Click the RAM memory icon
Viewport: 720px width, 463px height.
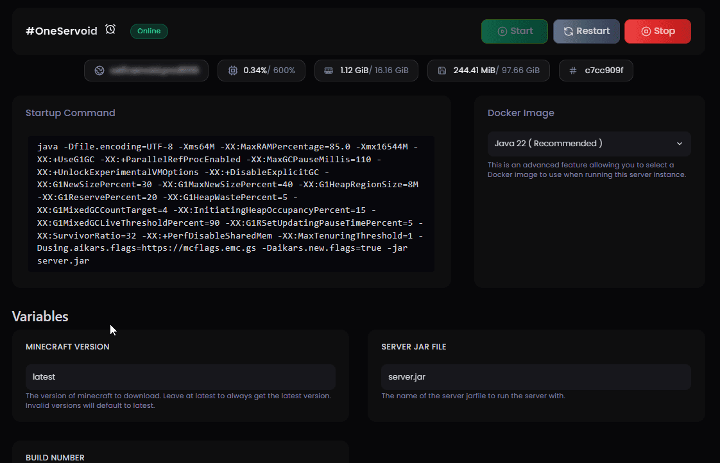click(329, 71)
